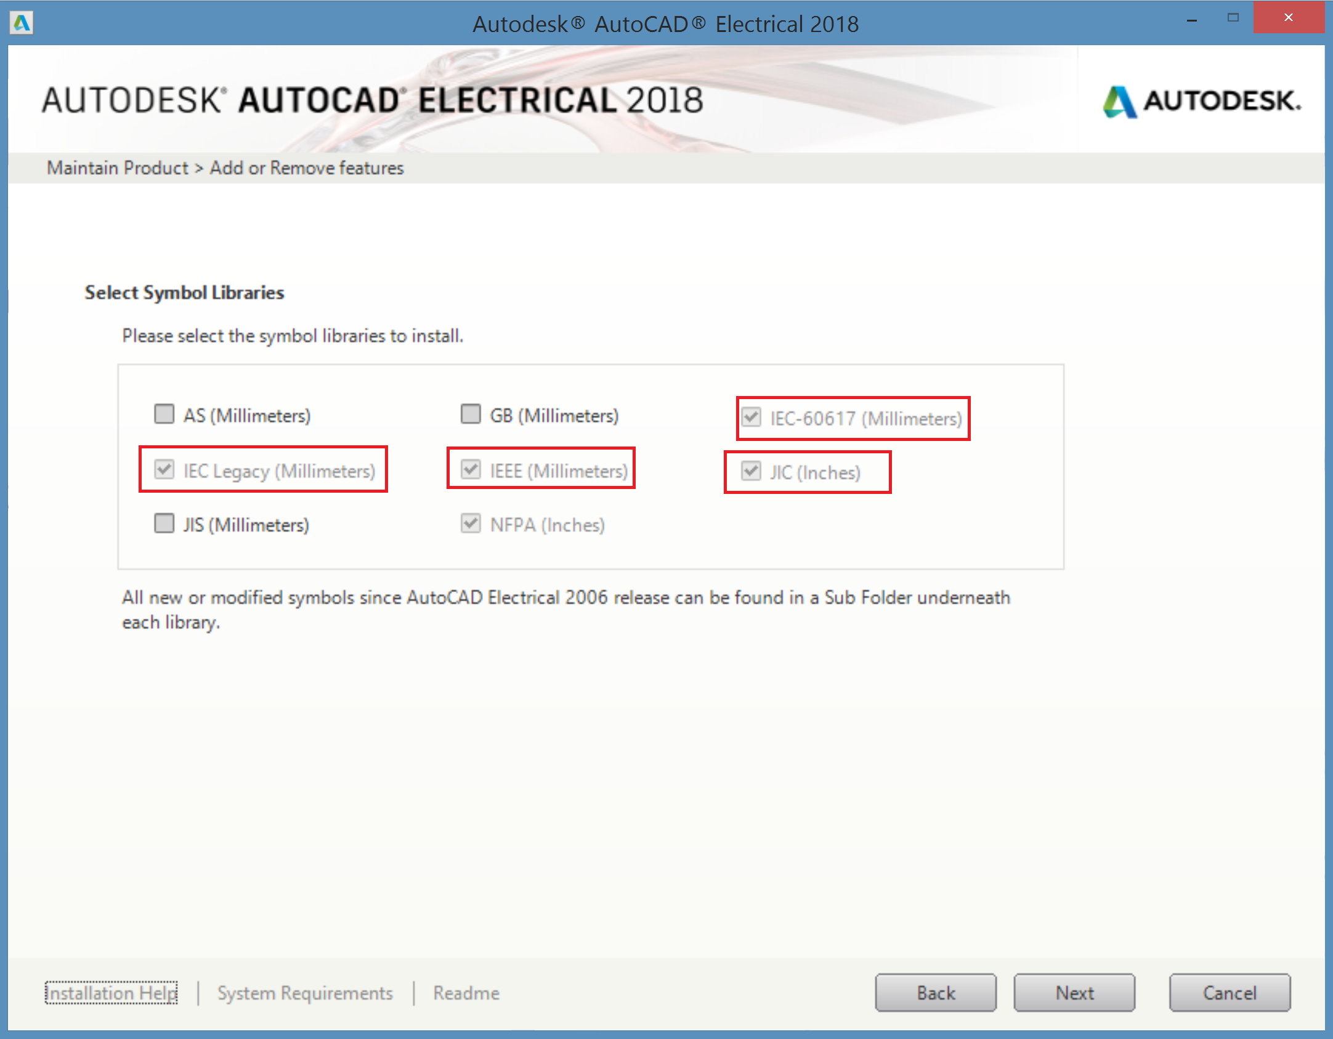The width and height of the screenshot is (1333, 1039).
Task: Click Maintain Product in the breadcrumb
Action: pyautogui.click(x=117, y=168)
